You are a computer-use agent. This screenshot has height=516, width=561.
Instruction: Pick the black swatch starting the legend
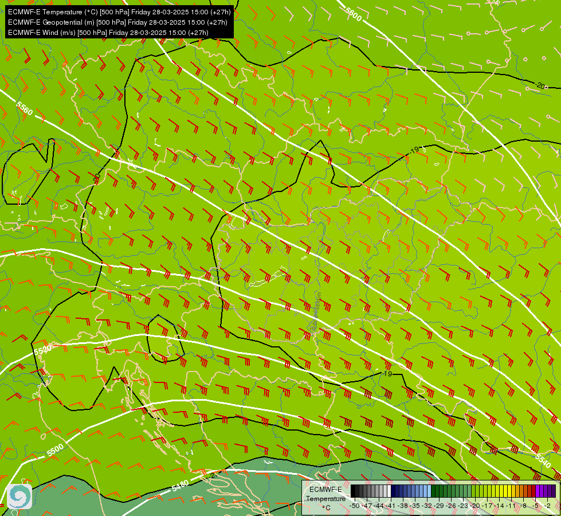point(353,491)
